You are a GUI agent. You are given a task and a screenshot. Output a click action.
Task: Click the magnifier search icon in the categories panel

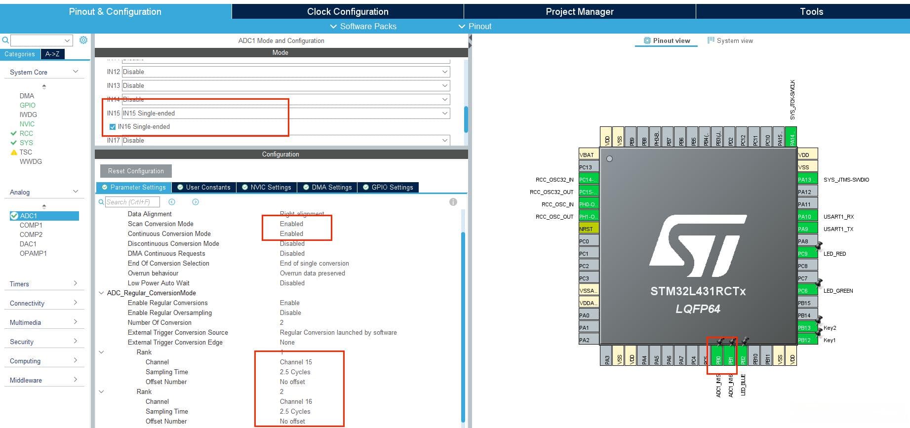coord(5,40)
